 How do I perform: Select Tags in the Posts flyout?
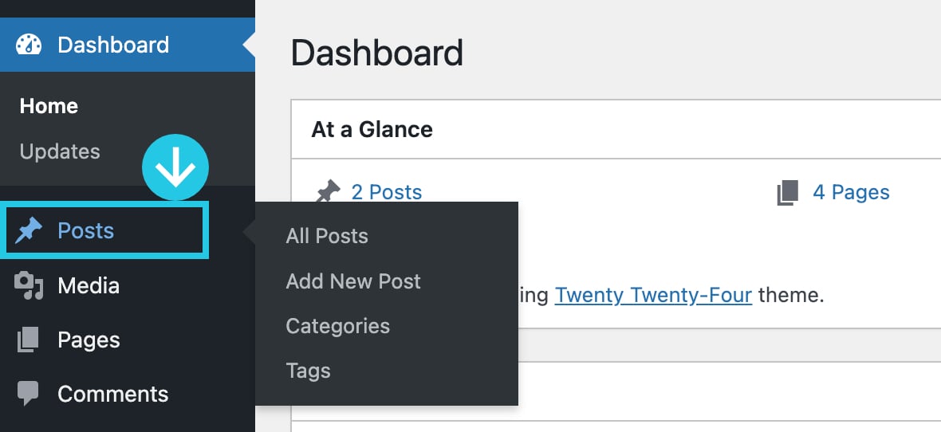308,371
